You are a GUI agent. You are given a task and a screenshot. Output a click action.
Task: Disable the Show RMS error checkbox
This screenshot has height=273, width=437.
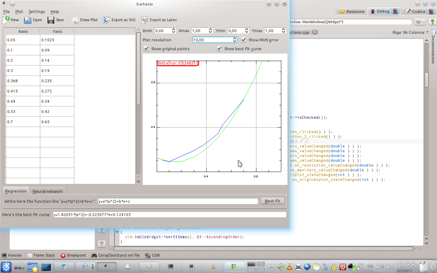pos(244,40)
